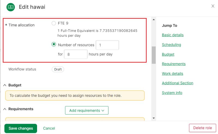
Task: Click the hours per day input field
Action: pos(76,54)
